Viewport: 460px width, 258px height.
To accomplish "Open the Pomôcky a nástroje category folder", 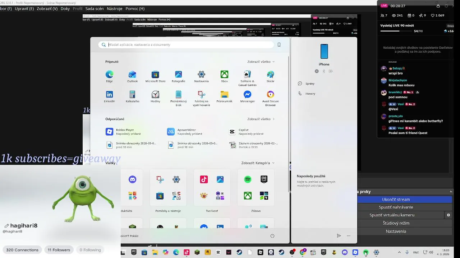I will (x=168, y=187).
